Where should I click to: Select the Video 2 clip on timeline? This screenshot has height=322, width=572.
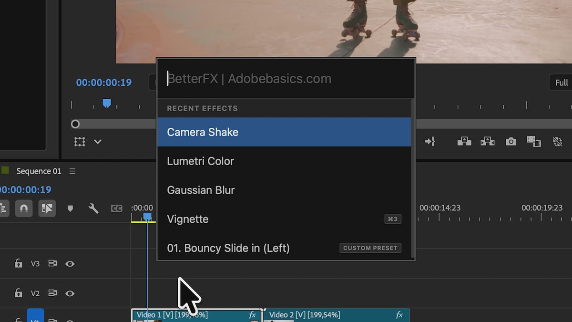coord(336,315)
